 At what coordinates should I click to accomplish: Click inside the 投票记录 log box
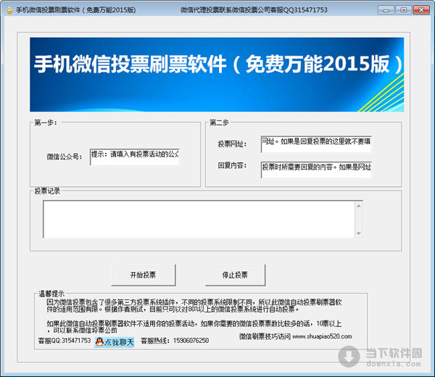(199, 219)
